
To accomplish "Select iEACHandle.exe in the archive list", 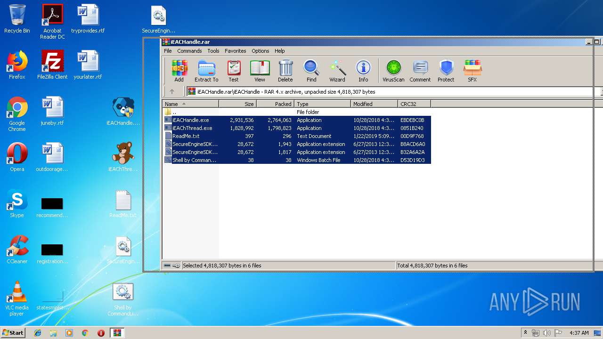I will pyautogui.click(x=297, y=120).
